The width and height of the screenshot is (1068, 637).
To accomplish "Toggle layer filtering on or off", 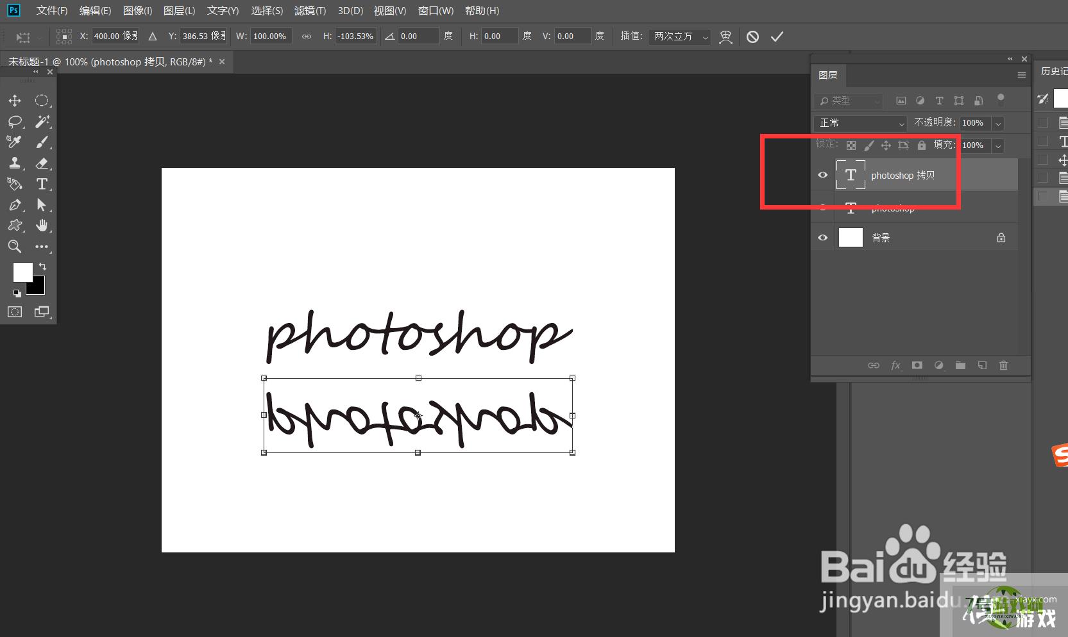I will point(1001,99).
